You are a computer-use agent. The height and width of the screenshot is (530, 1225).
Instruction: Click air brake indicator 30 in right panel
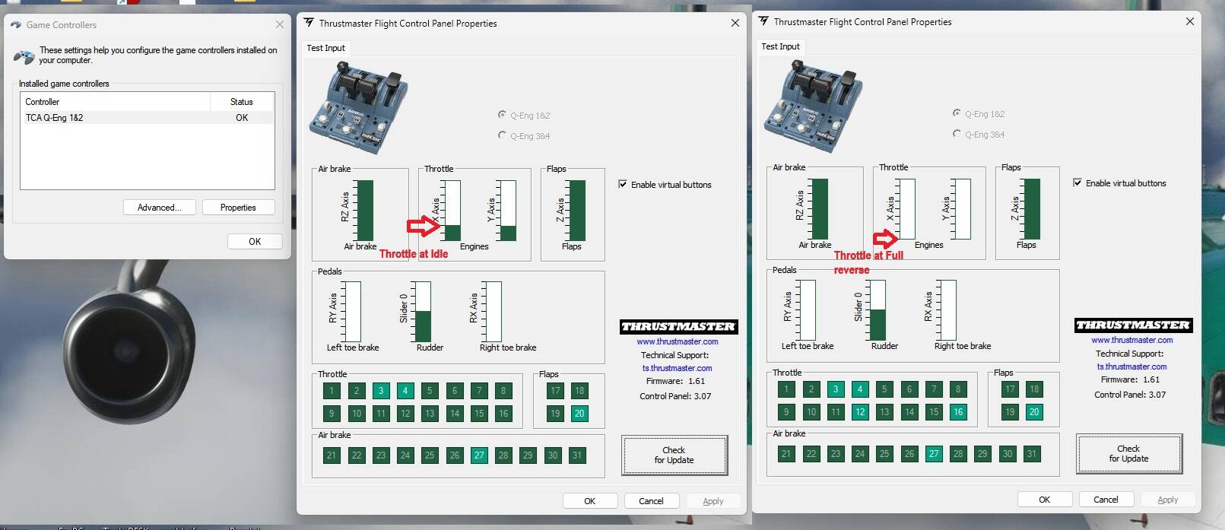1008,454
